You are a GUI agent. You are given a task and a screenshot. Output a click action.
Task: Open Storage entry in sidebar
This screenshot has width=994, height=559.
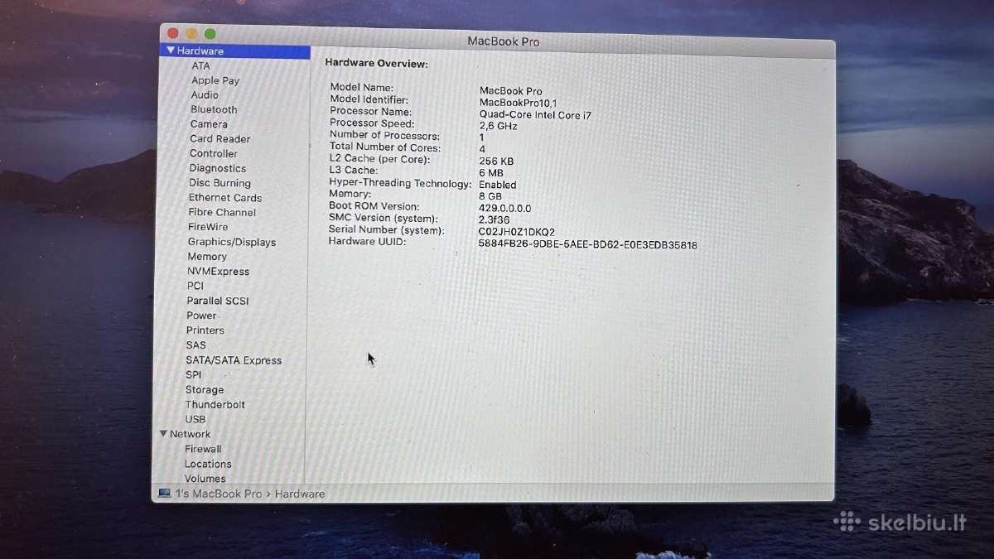point(205,389)
